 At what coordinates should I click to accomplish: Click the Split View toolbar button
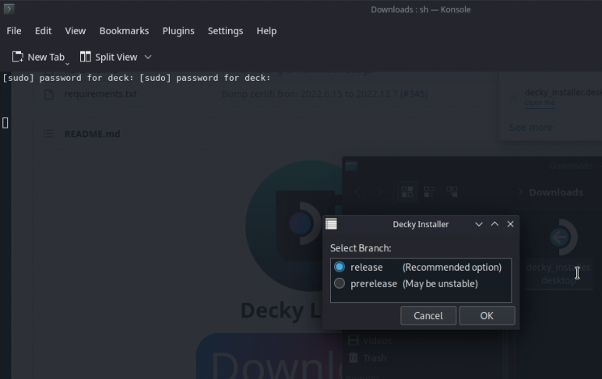click(109, 57)
